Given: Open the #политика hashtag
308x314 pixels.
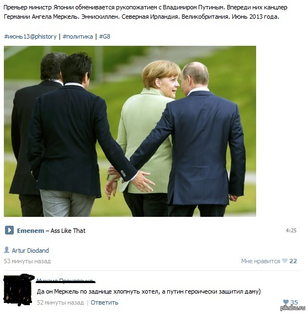Looking at the screenshot, I should [x=78, y=36].
